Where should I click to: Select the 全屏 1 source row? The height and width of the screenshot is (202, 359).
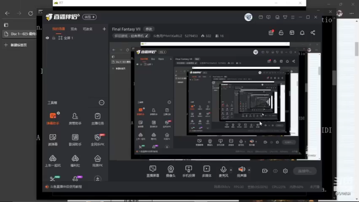[x=75, y=38]
